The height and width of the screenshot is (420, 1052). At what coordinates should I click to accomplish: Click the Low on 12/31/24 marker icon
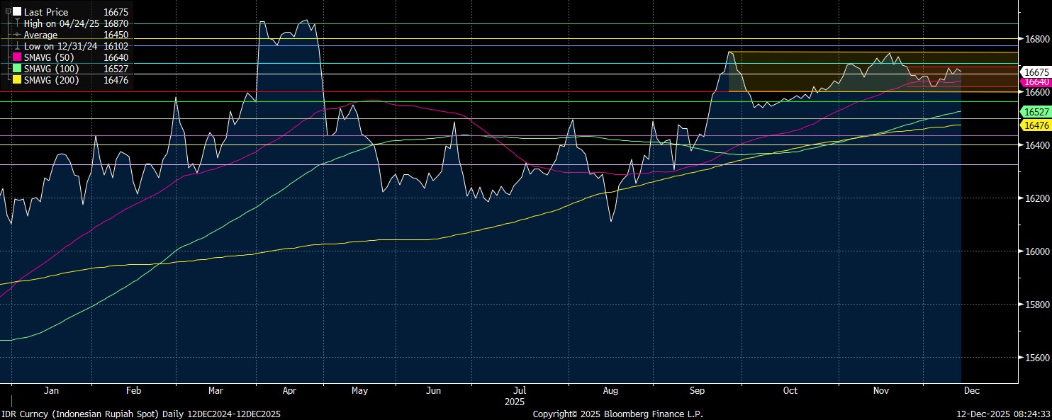(17, 46)
